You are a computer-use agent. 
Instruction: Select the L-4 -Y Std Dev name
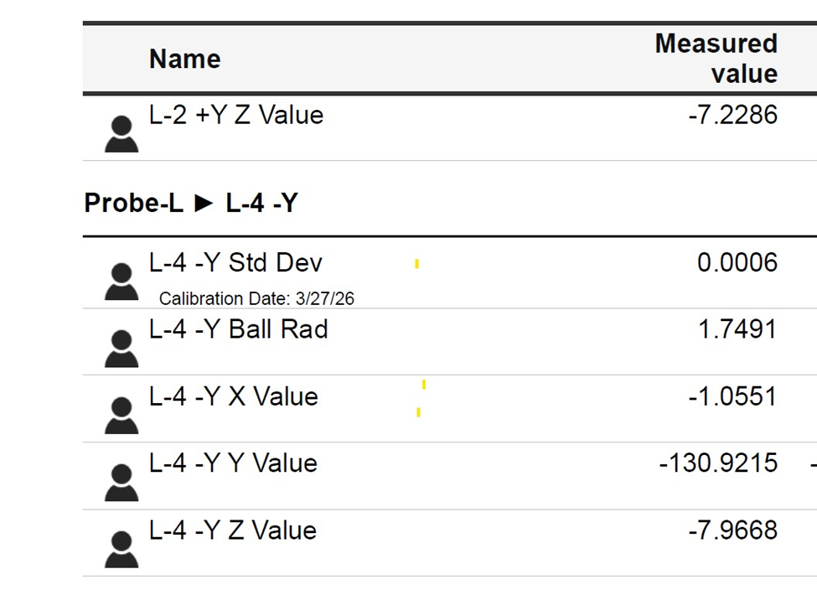pyautogui.click(x=235, y=263)
